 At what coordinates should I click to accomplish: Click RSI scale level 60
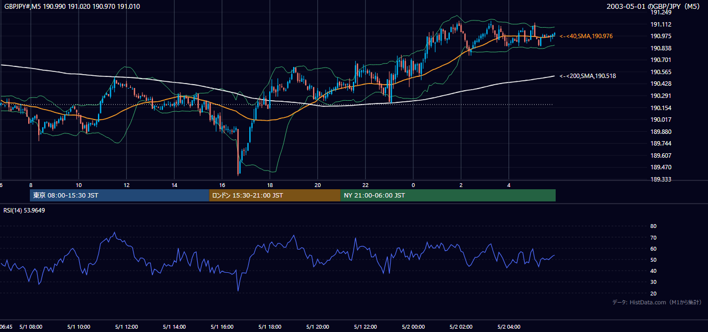[x=654, y=248]
